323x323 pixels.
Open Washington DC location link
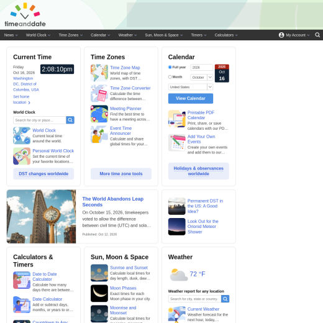(26, 84)
